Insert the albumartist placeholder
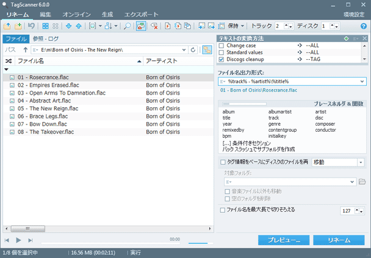 (280, 112)
